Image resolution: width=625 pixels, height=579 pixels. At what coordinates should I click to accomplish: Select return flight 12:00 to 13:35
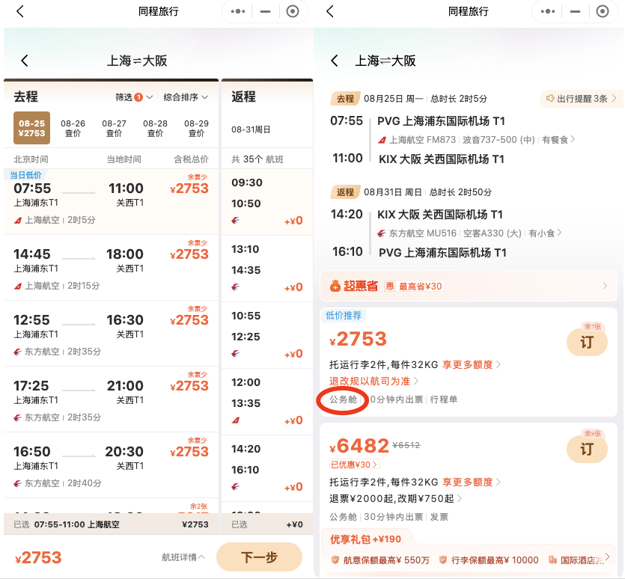[267, 401]
